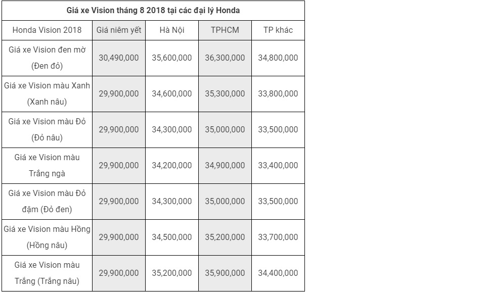Click the "Hà Nội" column header
Viewport: 486px width, 292px height.
172,30
